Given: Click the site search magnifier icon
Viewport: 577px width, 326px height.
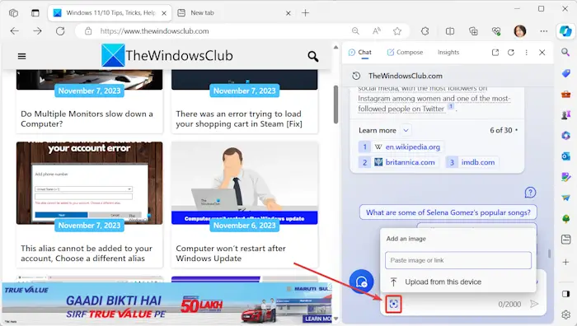Looking at the screenshot, I should click(x=313, y=56).
